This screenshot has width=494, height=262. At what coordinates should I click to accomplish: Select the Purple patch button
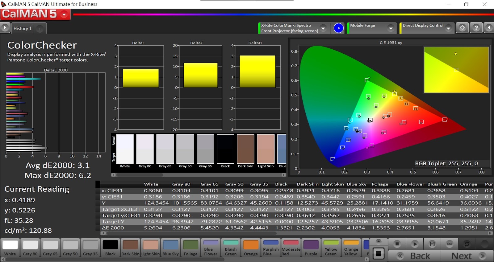click(311, 248)
